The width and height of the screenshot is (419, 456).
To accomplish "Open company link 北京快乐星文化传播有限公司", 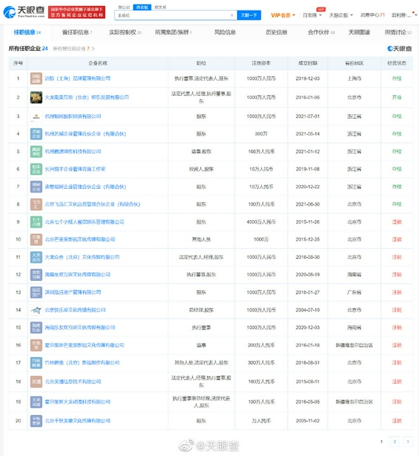I will point(75,310).
